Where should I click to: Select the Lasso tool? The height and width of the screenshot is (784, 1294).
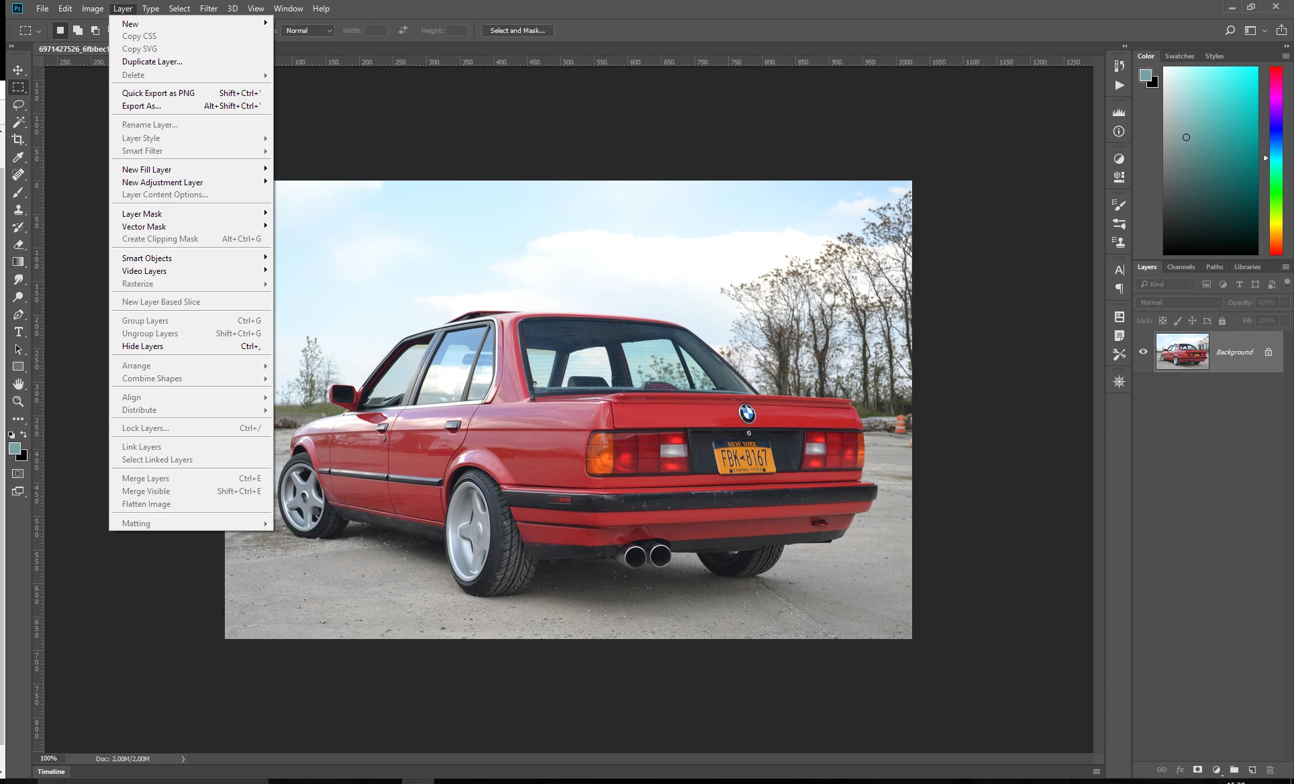pos(18,105)
